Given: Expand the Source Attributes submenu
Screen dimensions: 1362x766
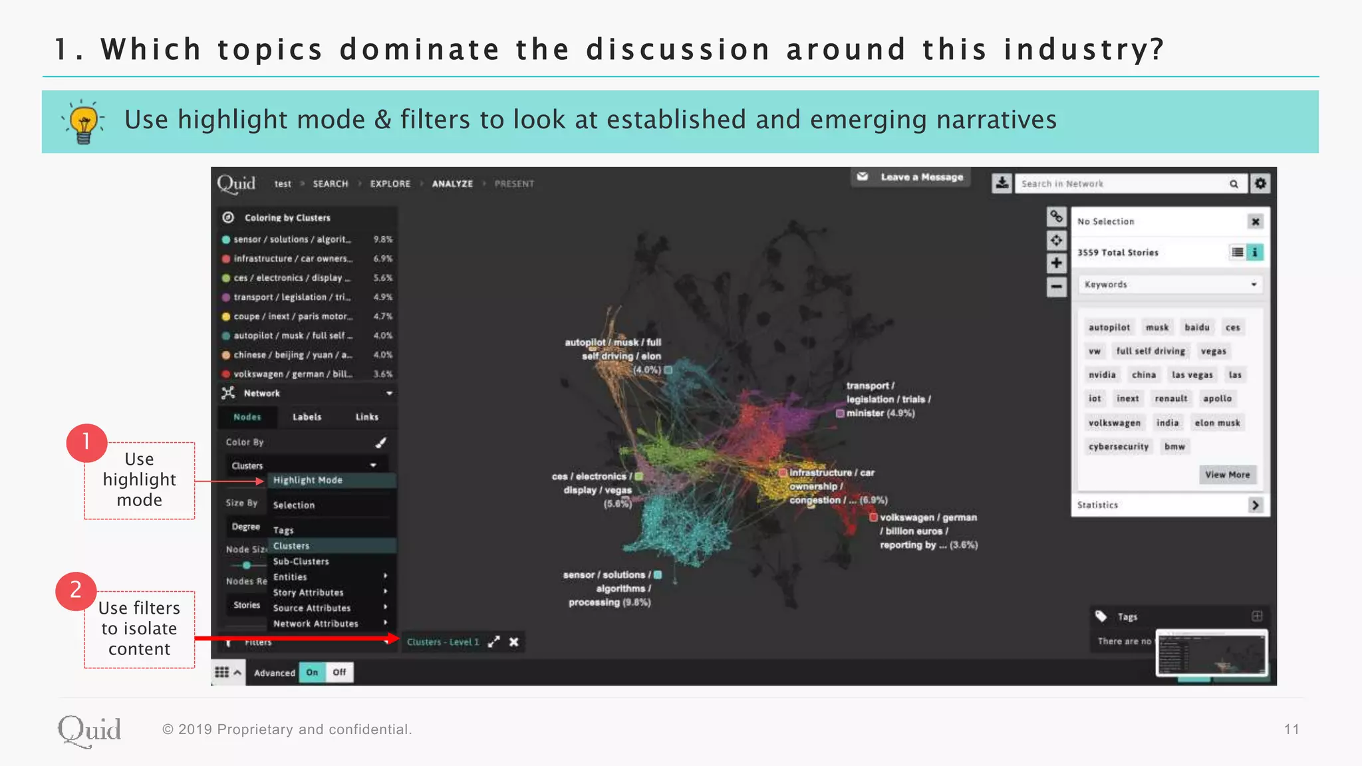Looking at the screenshot, I should (x=331, y=608).
